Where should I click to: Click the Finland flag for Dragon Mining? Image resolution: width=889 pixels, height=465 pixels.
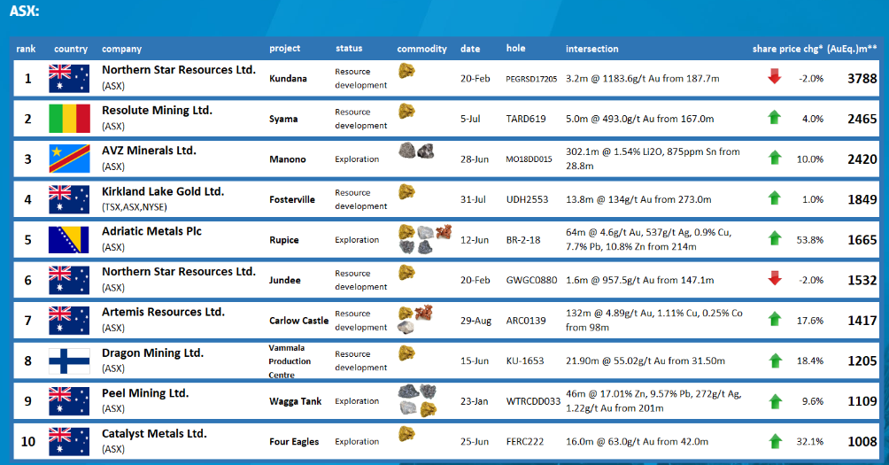[69, 360]
